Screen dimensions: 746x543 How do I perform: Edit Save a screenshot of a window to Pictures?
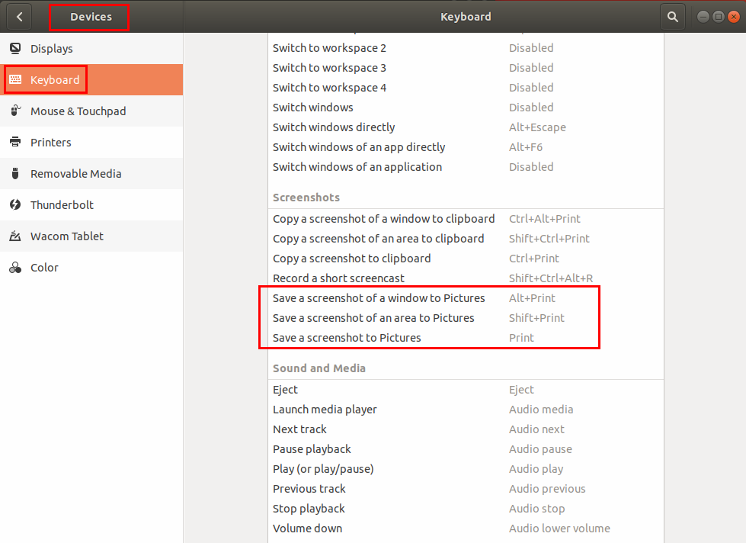pos(466,298)
